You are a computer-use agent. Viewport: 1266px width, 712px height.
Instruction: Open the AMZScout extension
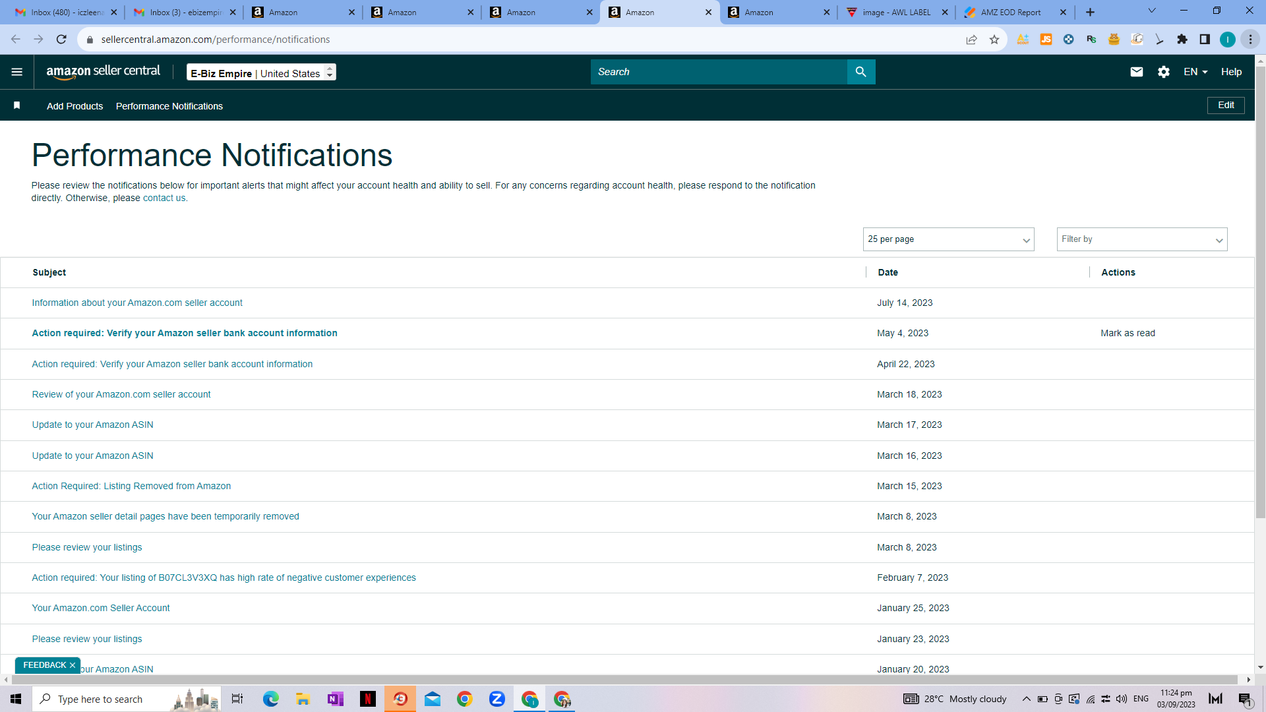coord(1023,40)
